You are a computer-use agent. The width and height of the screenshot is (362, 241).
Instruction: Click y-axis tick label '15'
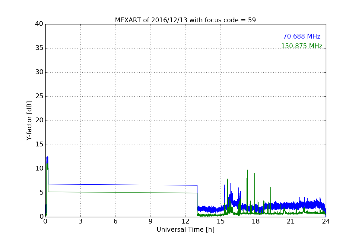[39, 145]
